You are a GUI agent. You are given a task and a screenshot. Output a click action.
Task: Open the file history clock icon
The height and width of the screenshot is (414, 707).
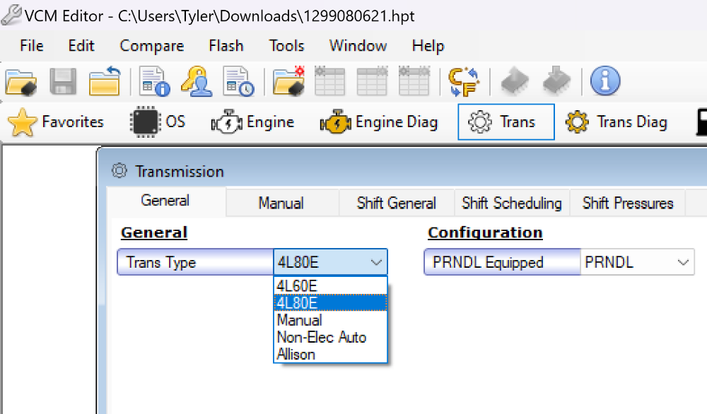[238, 82]
